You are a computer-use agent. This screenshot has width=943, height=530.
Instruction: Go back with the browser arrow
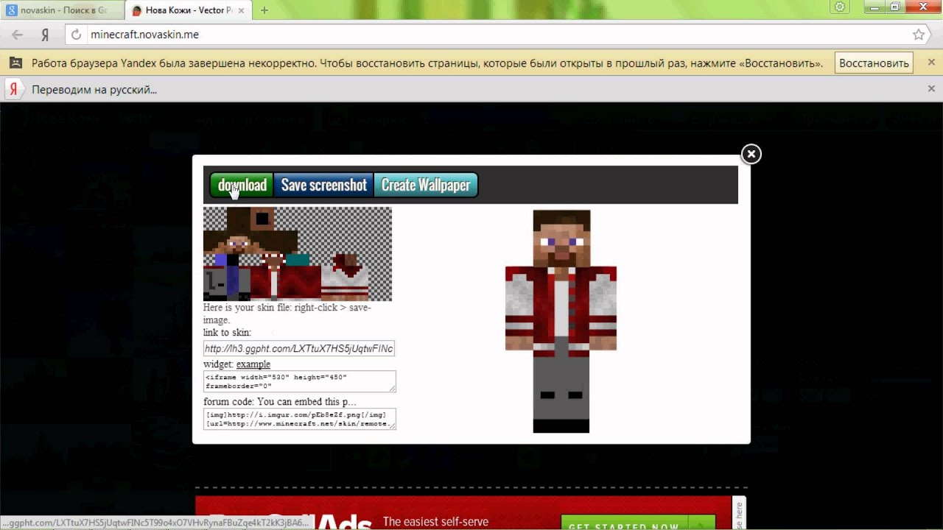click(17, 35)
